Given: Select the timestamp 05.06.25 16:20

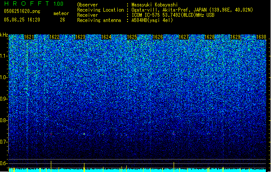Looking at the screenshot, I should pos(22,20).
